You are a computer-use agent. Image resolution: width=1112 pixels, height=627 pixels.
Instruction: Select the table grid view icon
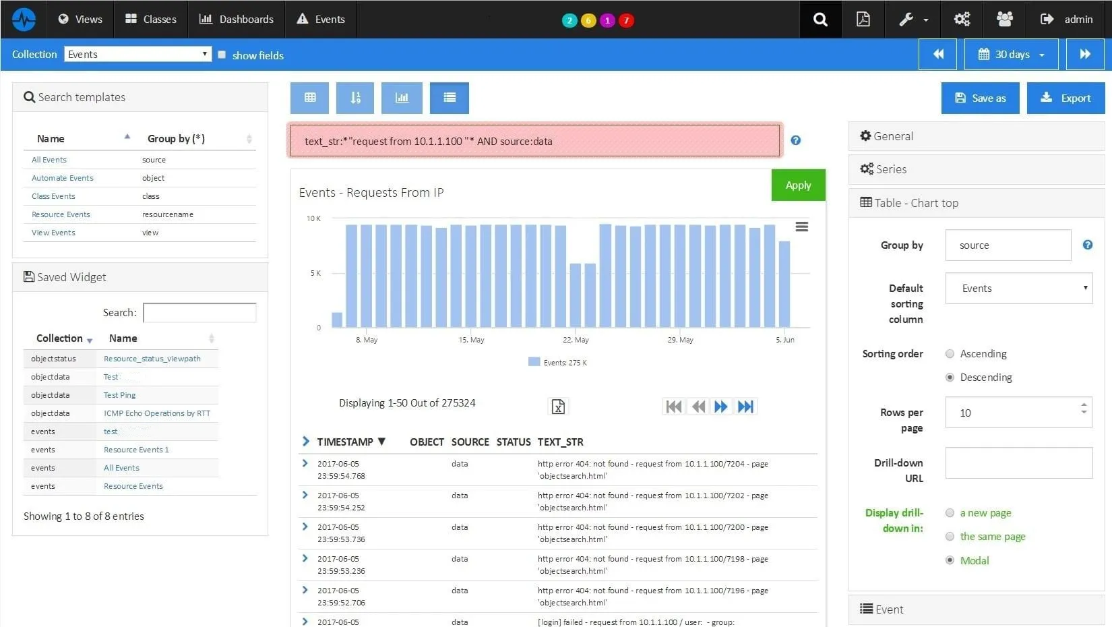pyautogui.click(x=309, y=98)
